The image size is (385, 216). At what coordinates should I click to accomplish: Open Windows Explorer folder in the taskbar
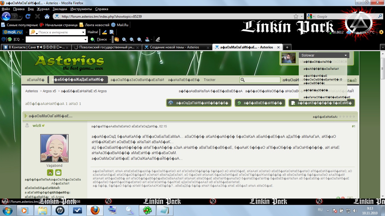(x=42, y=210)
